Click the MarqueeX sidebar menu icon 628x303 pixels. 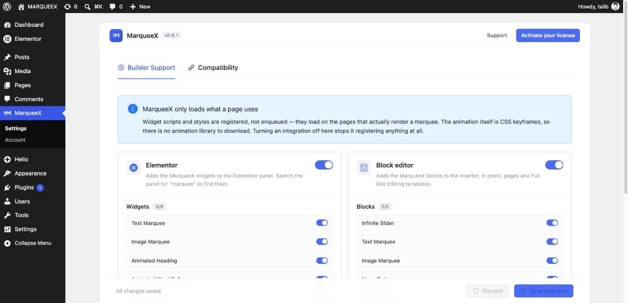(x=7, y=113)
